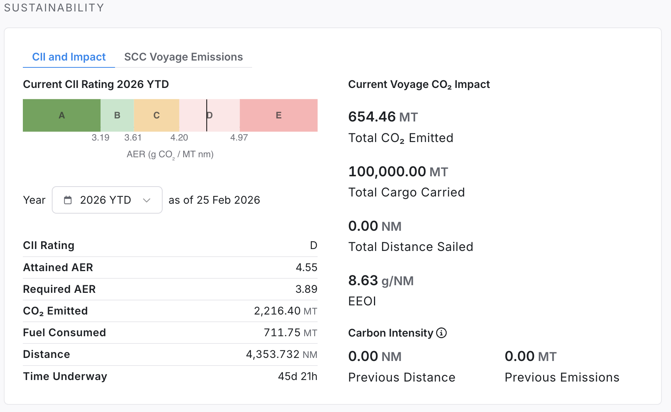Click the 654.46 MT Total CO₂ Emitted figure
Viewport: 671px width, 412px height.
click(x=383, y=117)
